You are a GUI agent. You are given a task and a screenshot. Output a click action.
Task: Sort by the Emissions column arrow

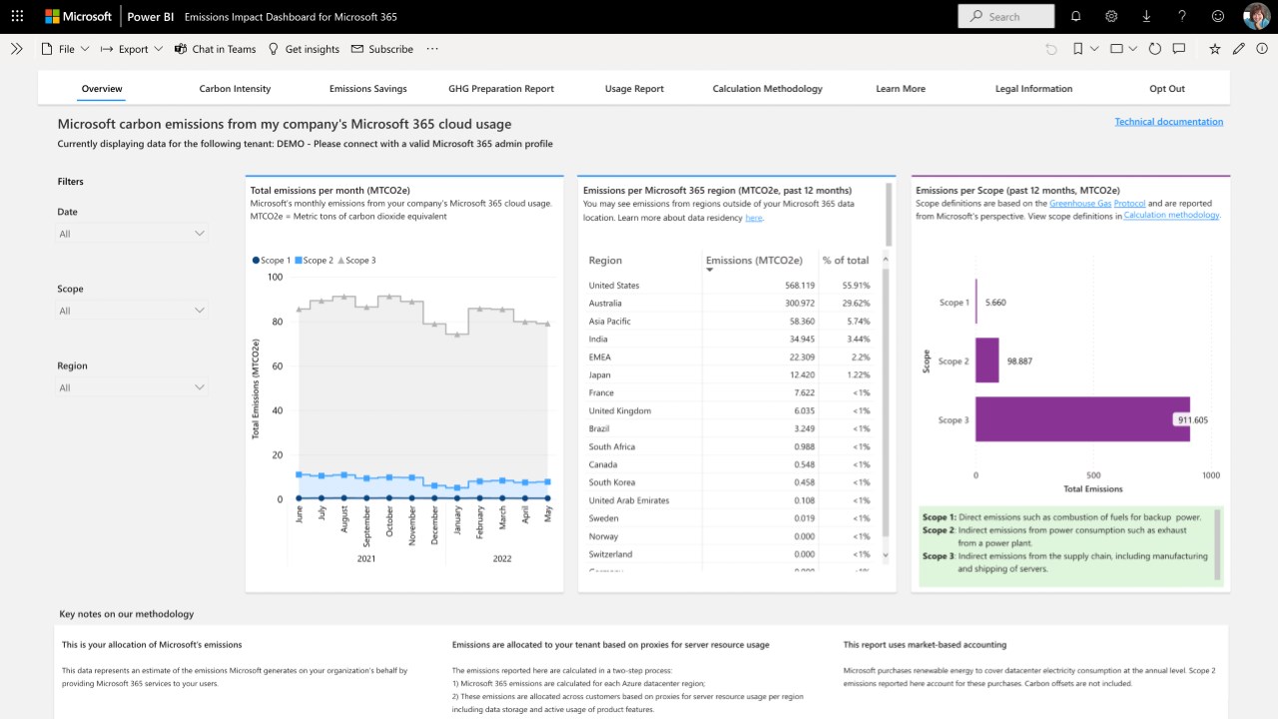(710, 270)
